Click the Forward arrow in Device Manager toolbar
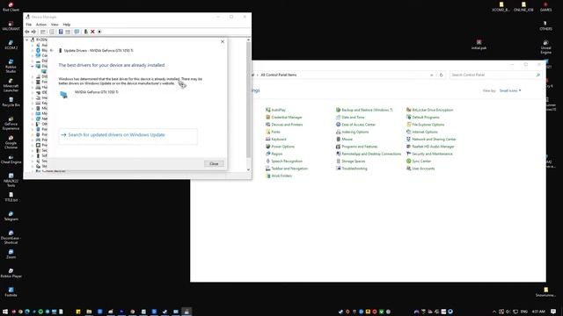 [x=33, y=32]
